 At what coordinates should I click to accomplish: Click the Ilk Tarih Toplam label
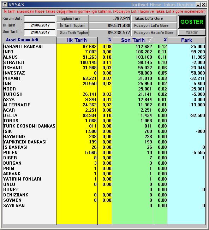(x=72, y=25)
